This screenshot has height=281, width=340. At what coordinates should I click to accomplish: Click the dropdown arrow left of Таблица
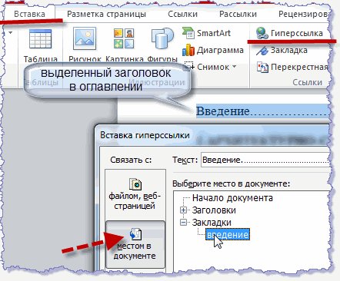click(x=11, y=32)
